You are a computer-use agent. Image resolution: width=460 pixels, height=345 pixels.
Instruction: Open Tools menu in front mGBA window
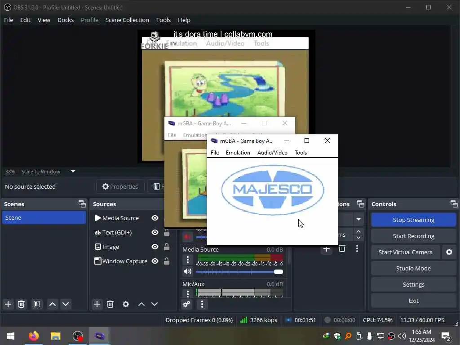pyautogui.click(x=301, y=153)
